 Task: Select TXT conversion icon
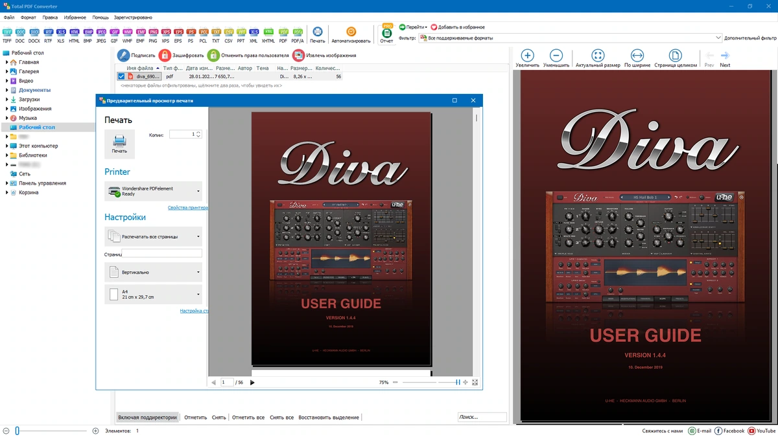(x=216, y=35)
